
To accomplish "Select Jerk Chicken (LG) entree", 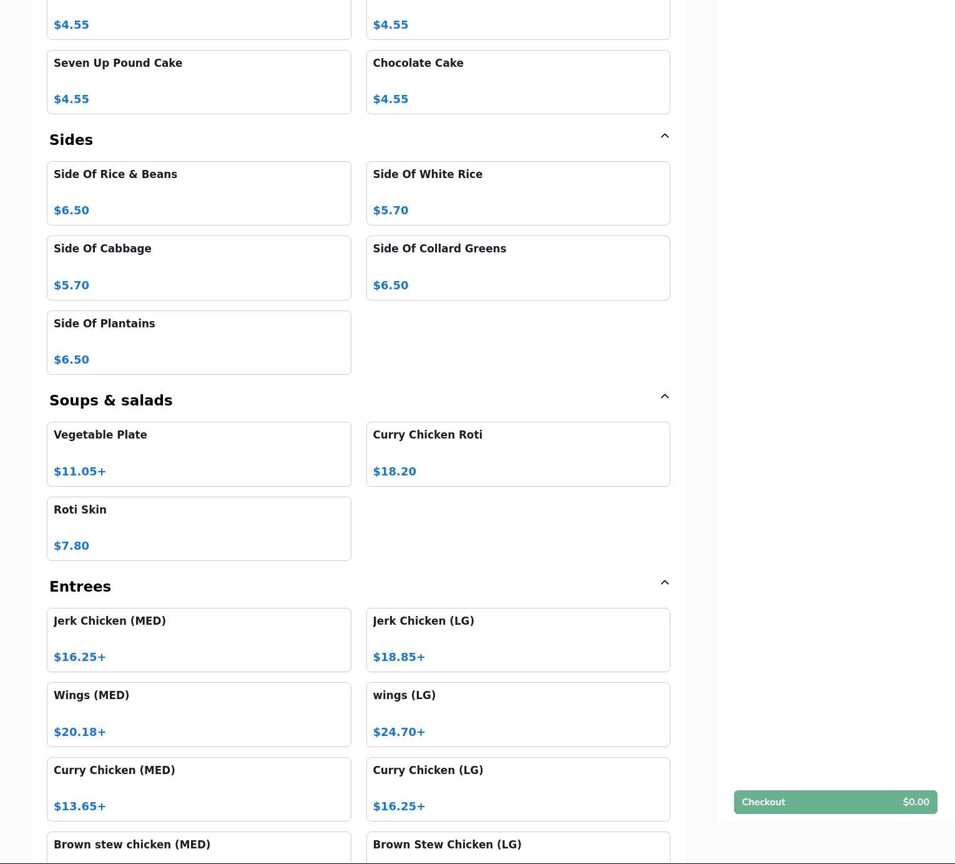I will 517,640.
